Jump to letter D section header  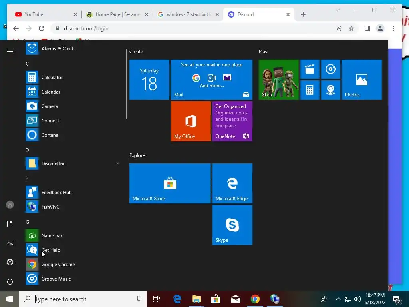click(27, 150)
